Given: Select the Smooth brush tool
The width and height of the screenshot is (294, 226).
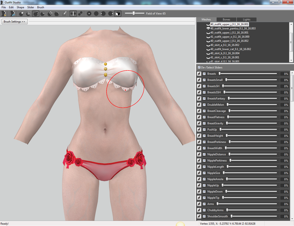Looking at the screenshot, I should tap(57, 14).
